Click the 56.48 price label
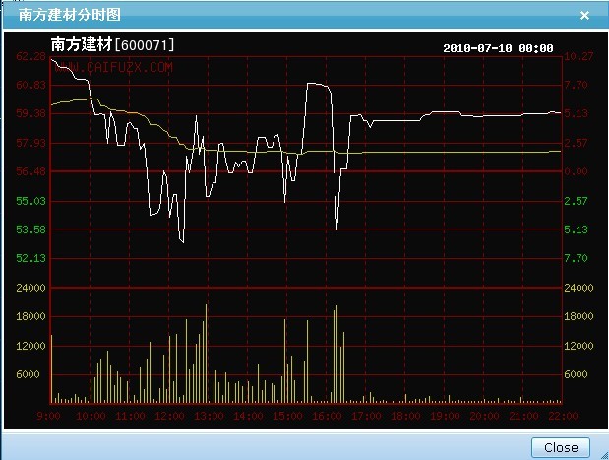The width and height of the screenshot is (609, 460). (x=30, y=171)
